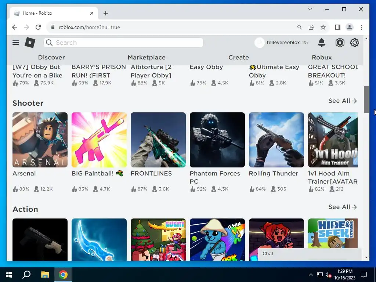
Task: Click the scrollbar up arrow
Action: (x=366, y=39)
